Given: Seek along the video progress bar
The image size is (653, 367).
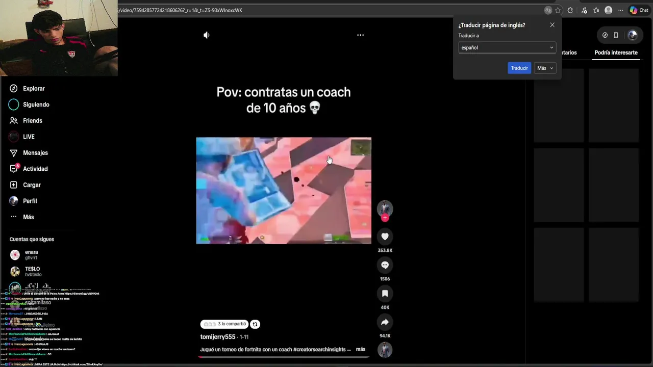Looking at the screenshot, I should [x=284, y=357].
